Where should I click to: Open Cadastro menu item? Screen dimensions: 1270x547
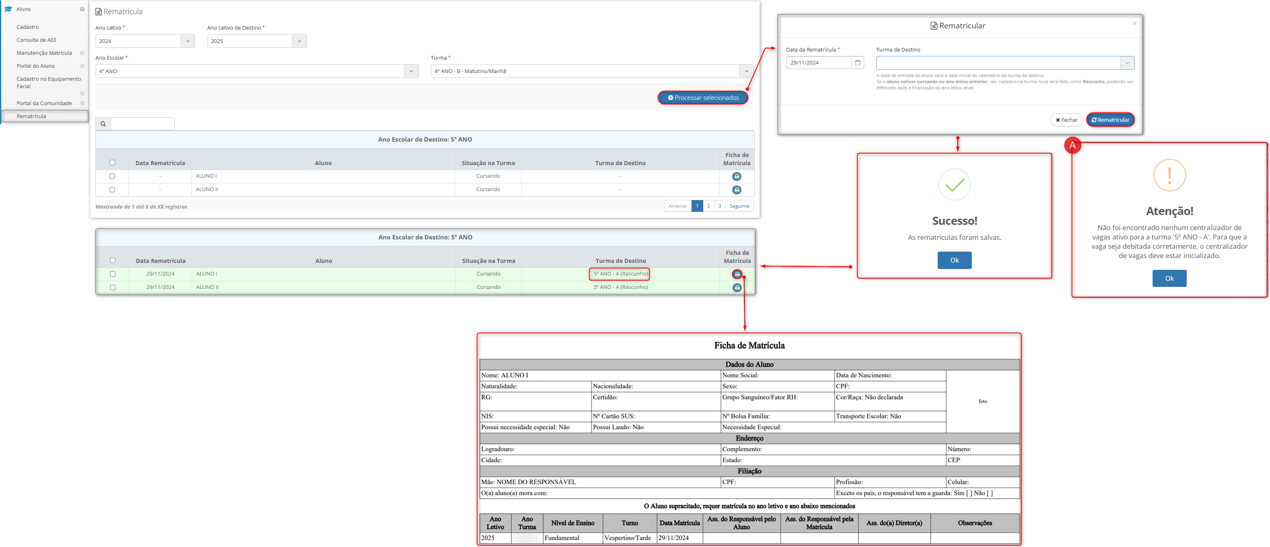(28, 27)
